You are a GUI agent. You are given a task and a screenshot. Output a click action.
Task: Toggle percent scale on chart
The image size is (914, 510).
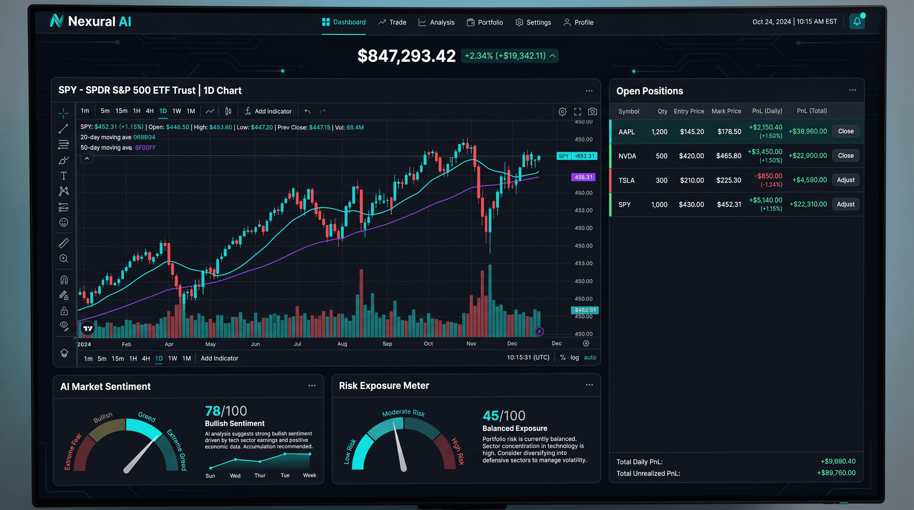[x=563, y=357]
